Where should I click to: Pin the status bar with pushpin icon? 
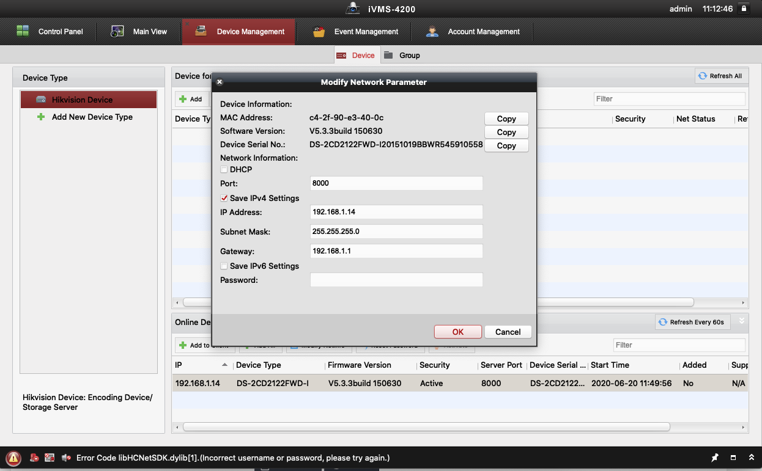[x=714, y=458]
